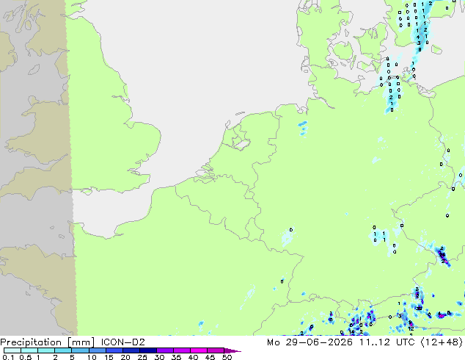Select the legend swatch between 30 and 35
This screenshot has height=360, width=465.
pos(164,350)
